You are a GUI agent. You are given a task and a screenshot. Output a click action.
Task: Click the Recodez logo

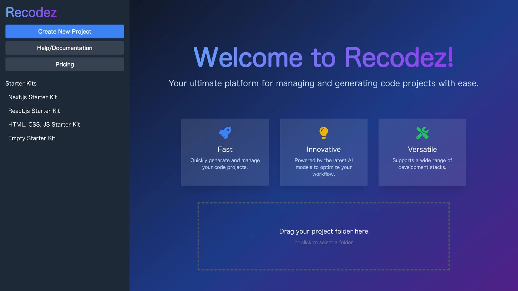point(31,12)
